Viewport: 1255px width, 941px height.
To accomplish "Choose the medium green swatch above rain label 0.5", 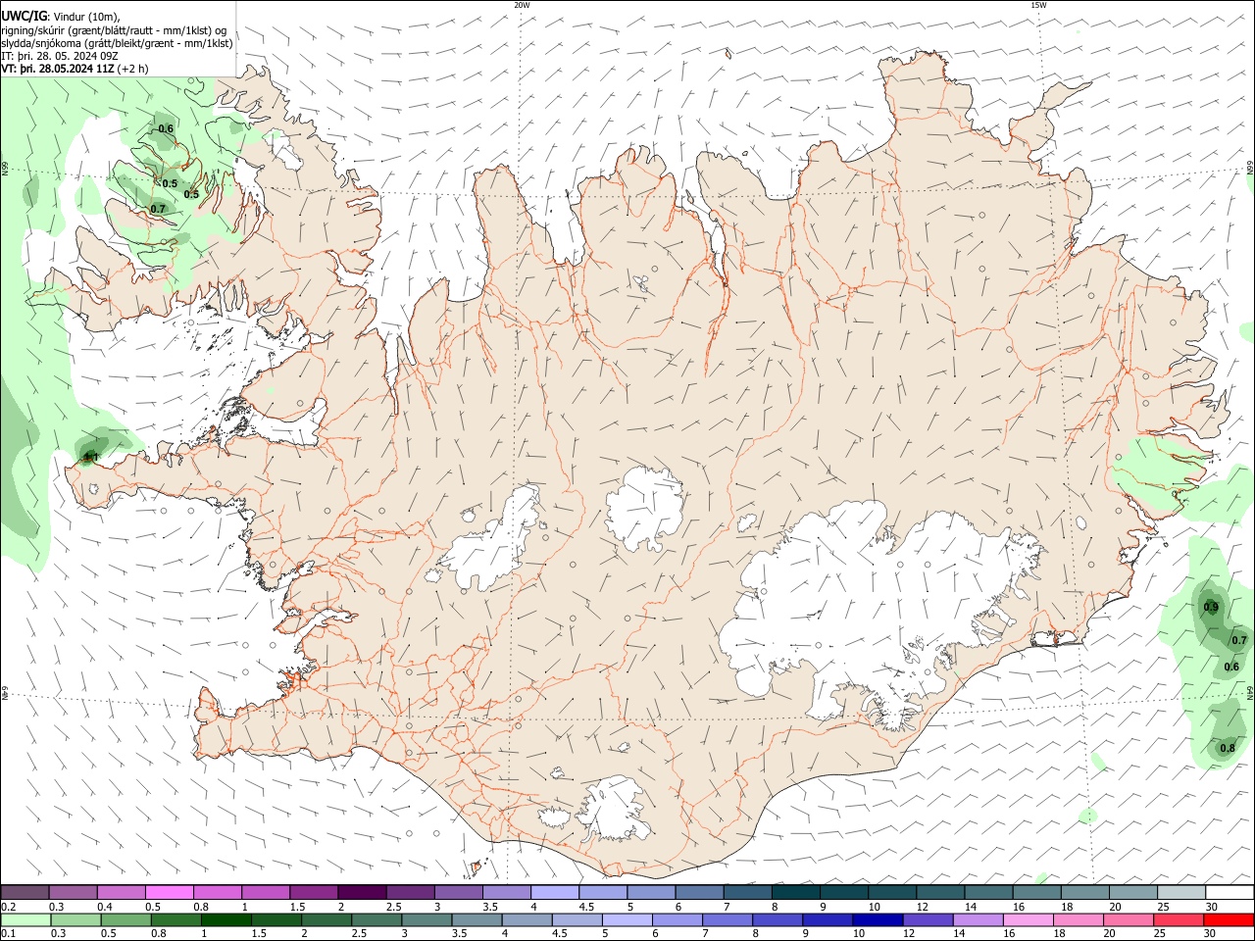I will (x=125, y=919).
